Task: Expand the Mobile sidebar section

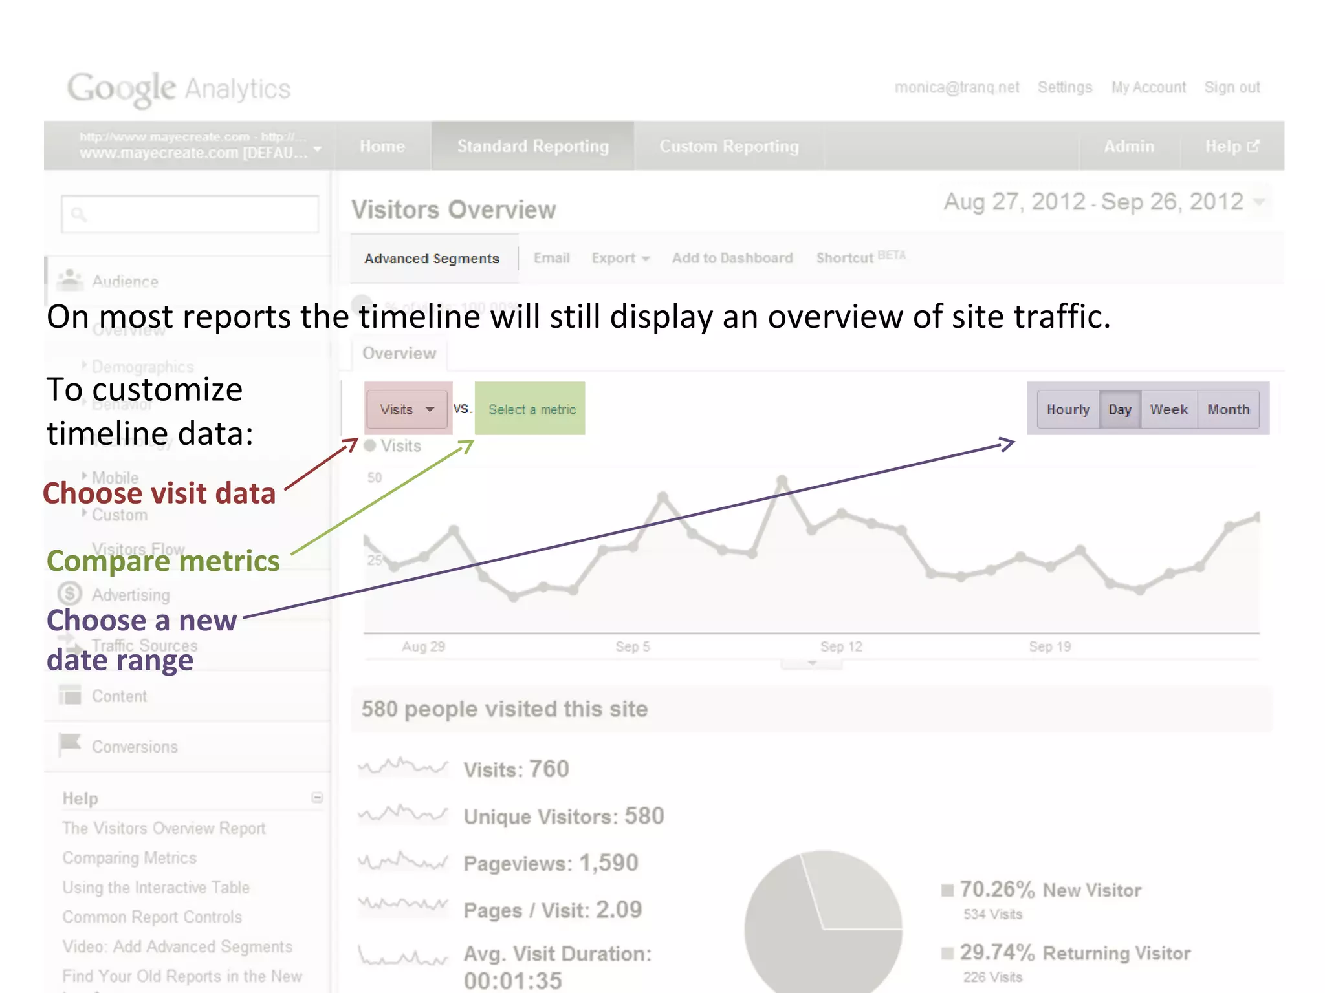Action: (x=111, y=477)
